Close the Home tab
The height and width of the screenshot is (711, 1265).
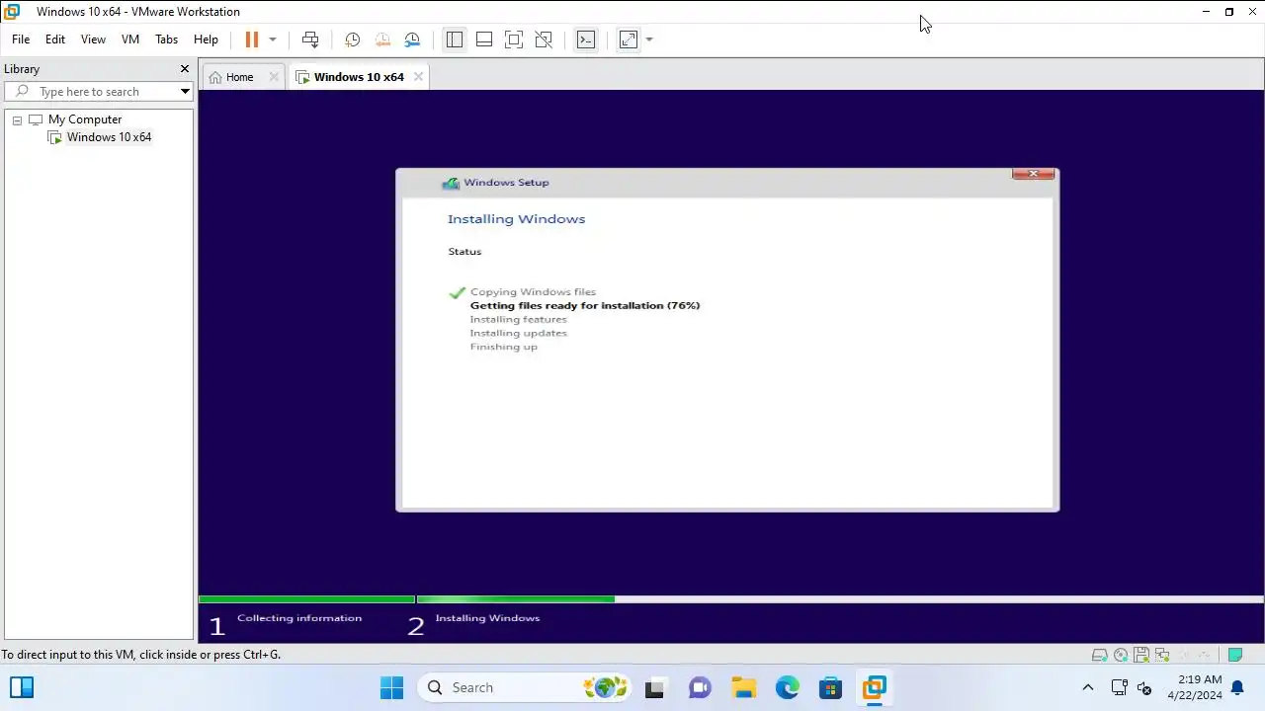(274, 77)
